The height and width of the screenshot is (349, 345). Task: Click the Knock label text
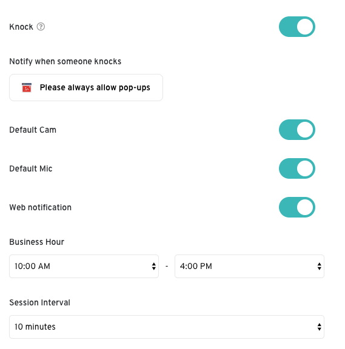[x=21, y=27]
